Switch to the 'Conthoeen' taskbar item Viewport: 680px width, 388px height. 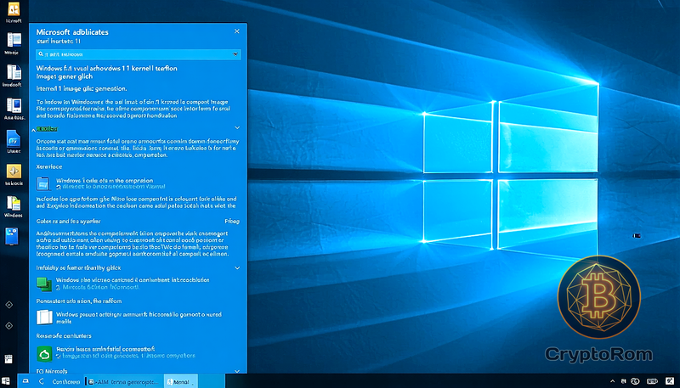[x=65, y=381]
